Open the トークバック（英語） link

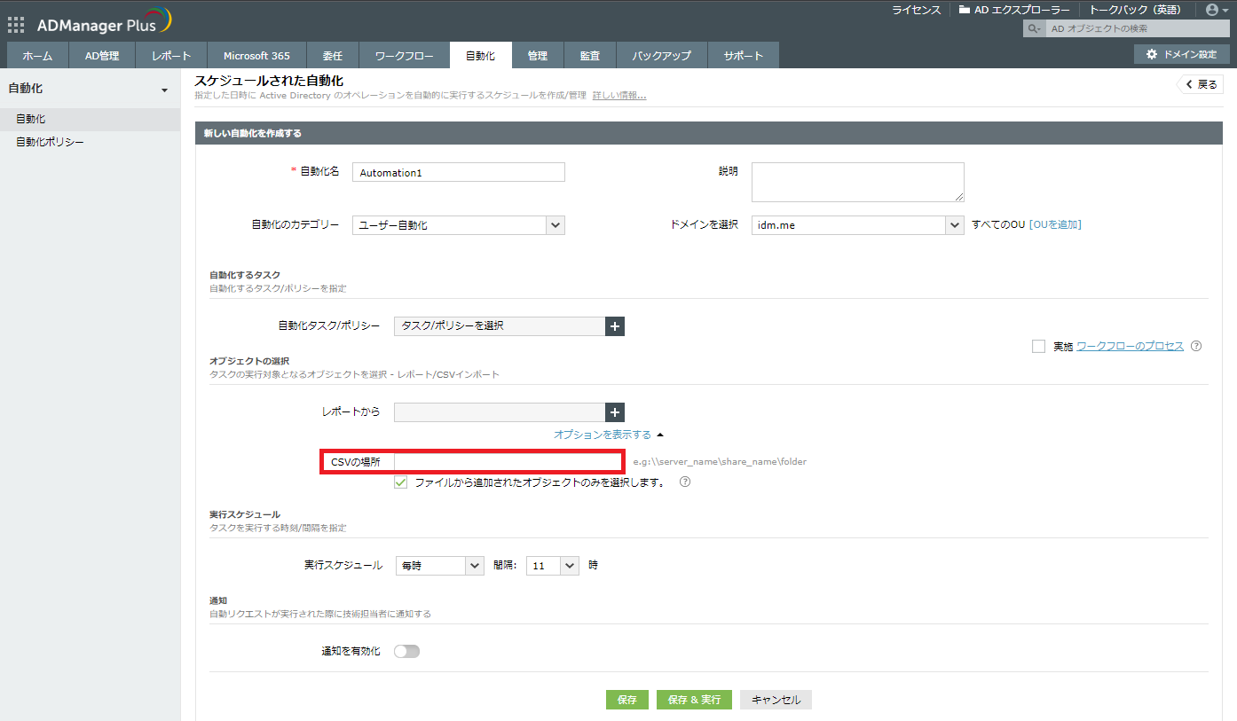coord(1135,10)
